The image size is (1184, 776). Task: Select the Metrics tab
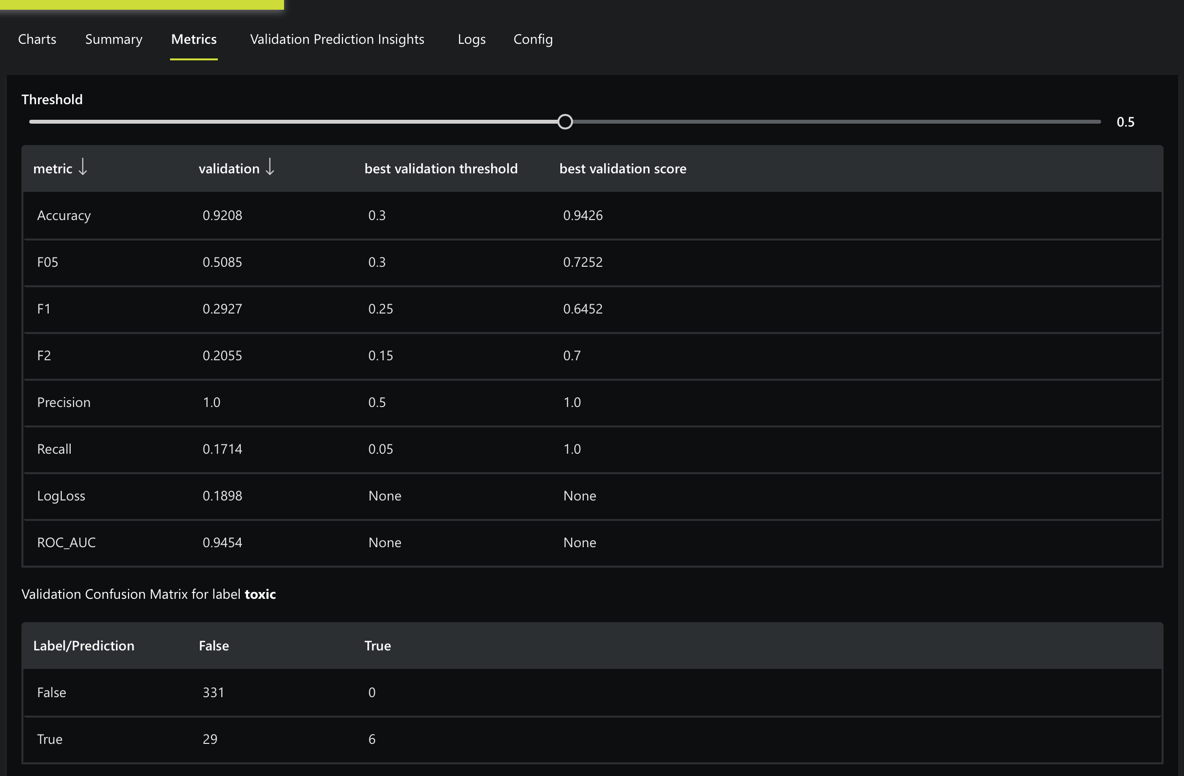pos(193,39)
